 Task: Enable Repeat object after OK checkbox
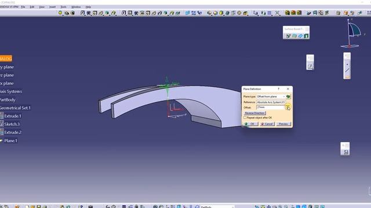[x=245, y=117]
